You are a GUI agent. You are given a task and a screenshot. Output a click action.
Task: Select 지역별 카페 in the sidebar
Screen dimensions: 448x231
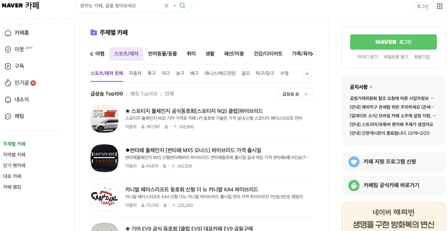[x=14, y=155]
